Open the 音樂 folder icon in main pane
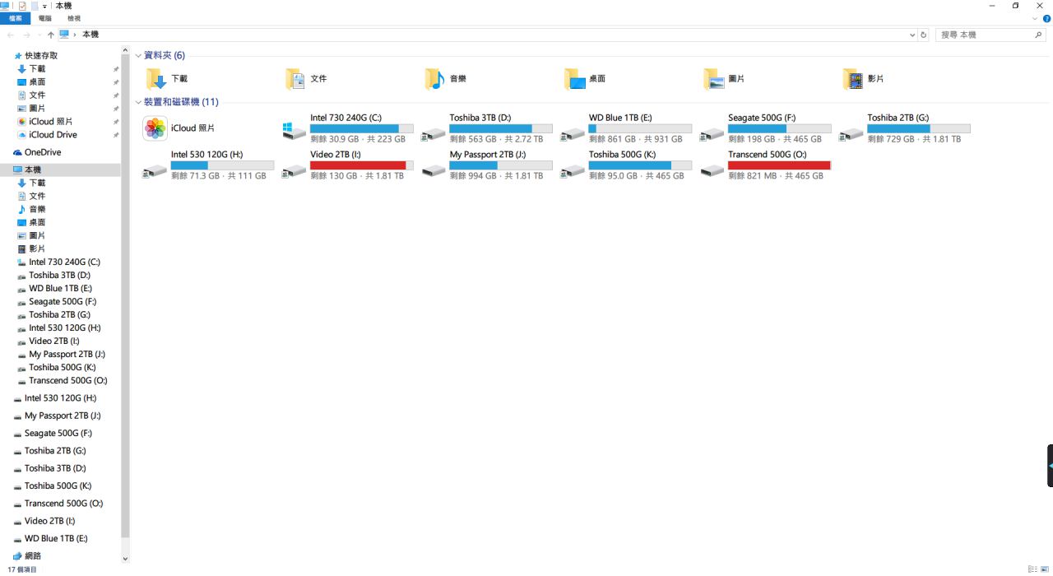 (x=434, y=79)
